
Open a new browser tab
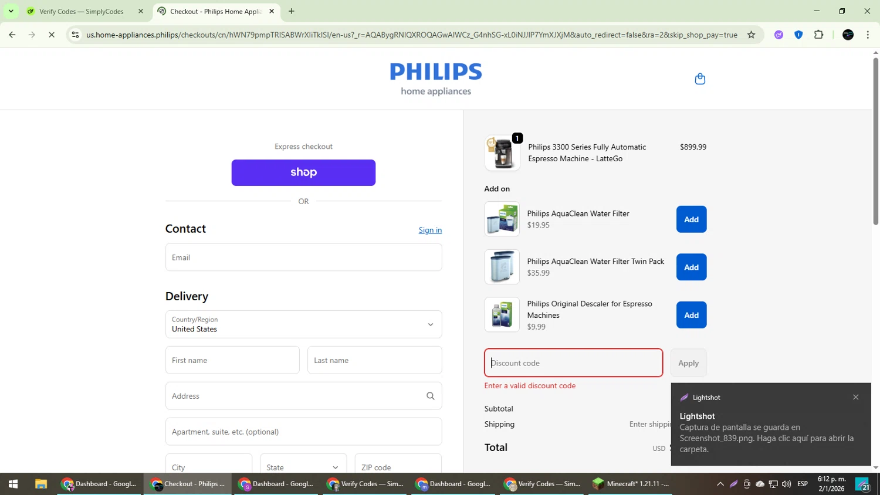(292, 11)
